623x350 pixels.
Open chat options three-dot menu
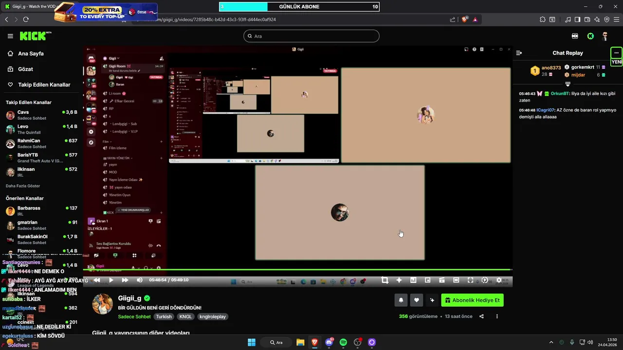(616, 52)
